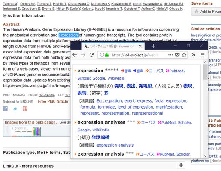Open page actions three-dot menu
This screenshot has height=171, width=221.
[x=170, y=55]
